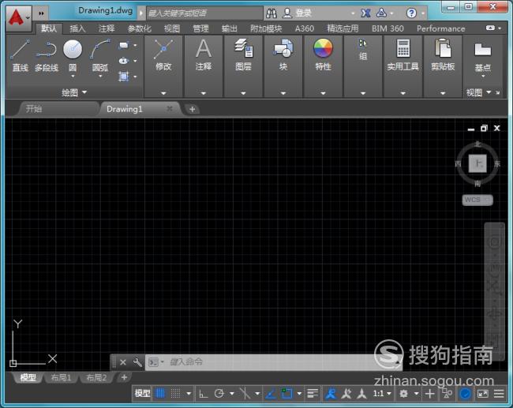
Task: Close the command line with X icon
Action: [123, 362]
